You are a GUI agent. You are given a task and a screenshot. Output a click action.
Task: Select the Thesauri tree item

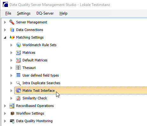29,68
